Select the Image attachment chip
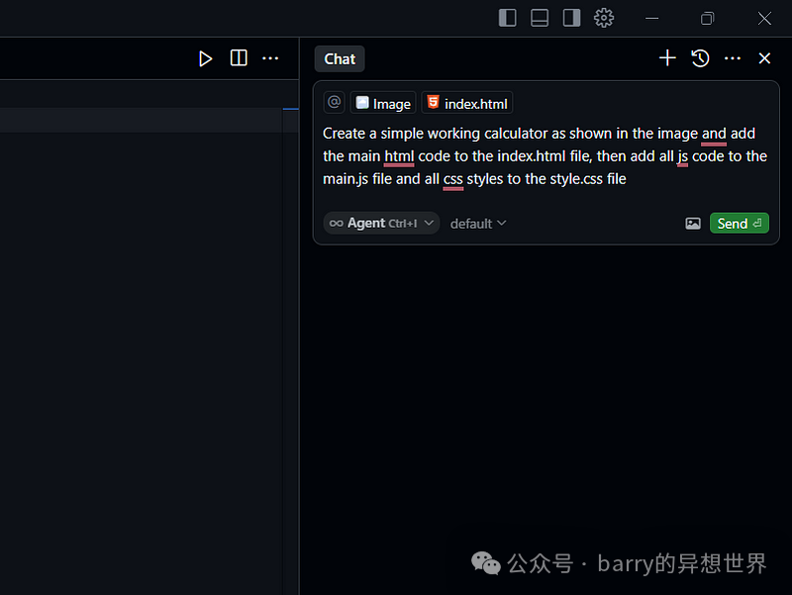 pos(383,102)
